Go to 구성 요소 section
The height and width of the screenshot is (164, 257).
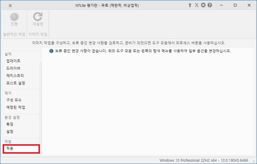(x=14, y=100)
